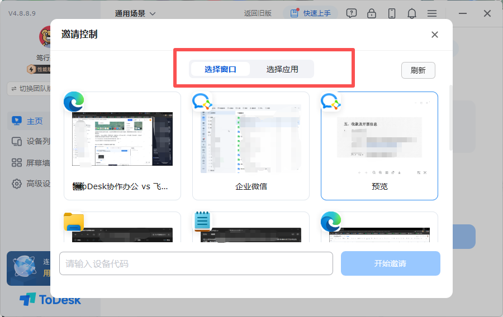Click the 企业微信 card label

click(x=251, y=186)
